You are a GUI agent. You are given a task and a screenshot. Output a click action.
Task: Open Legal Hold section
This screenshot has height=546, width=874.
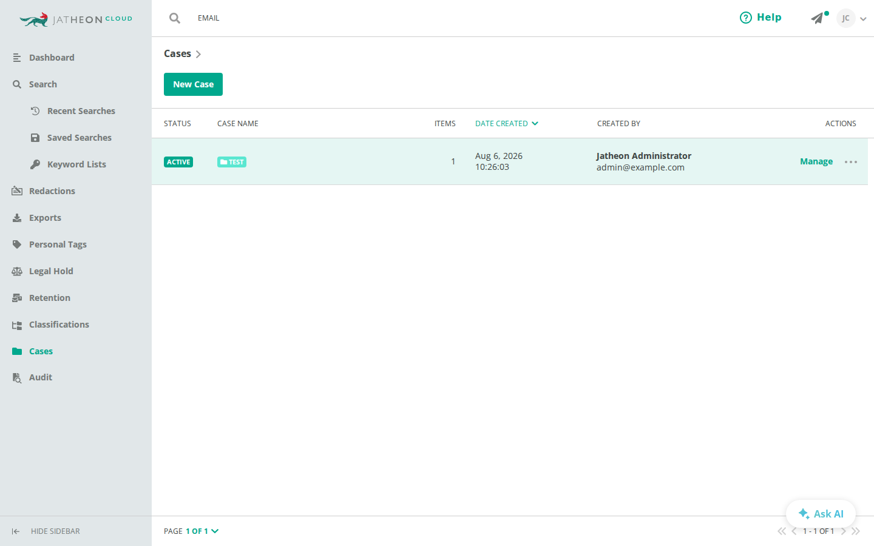pyautogui.click(x=51, y=271)
